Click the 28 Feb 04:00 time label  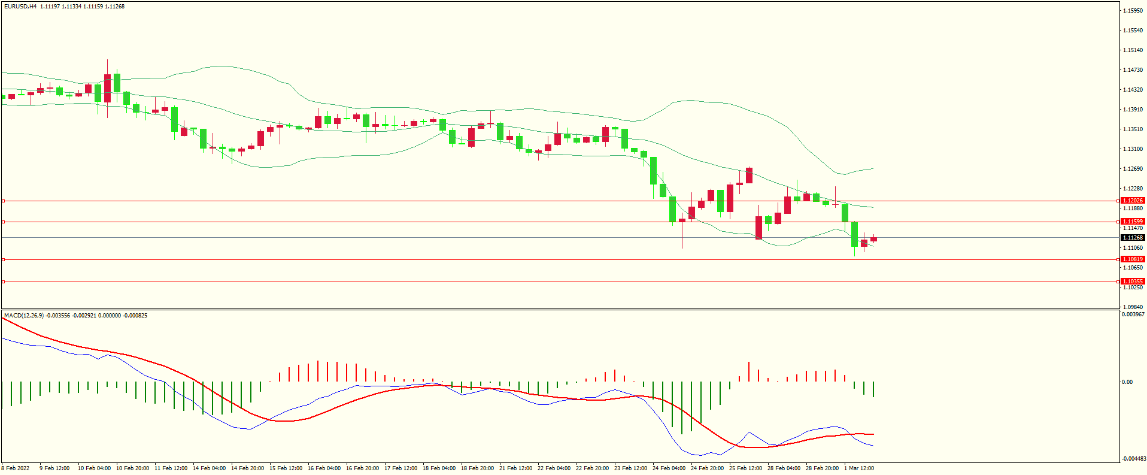tap(784, 468)
